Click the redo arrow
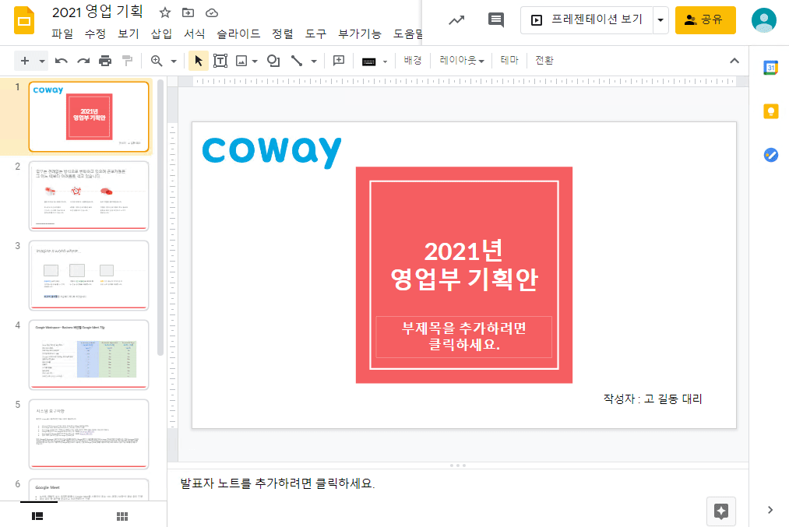This screenshot has width=789, height=527. click(x=83, y=61)
